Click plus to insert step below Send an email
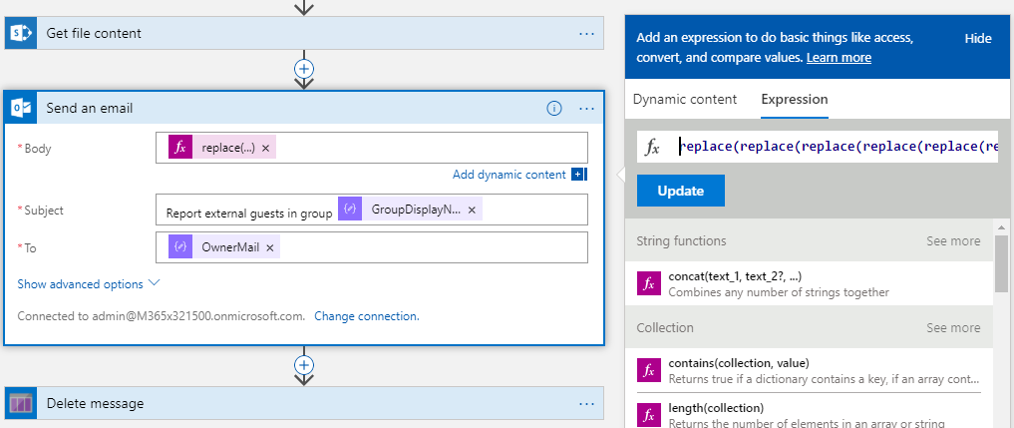The width and height of the screenshot is (1014, 428). point(304,365)
